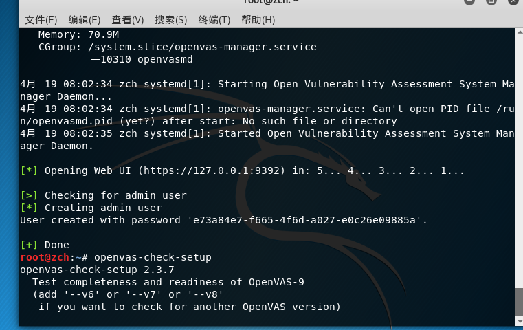The width and height of the screenshot is (523, 330).
Task: Click the [>] Checking for admin user marker
Action: [30, 195]
